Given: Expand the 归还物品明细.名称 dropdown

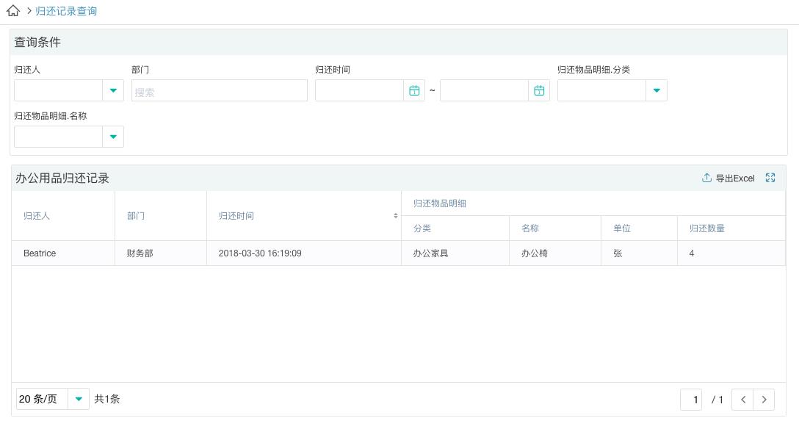Looking at the screenshot, I should coord(113,137).
